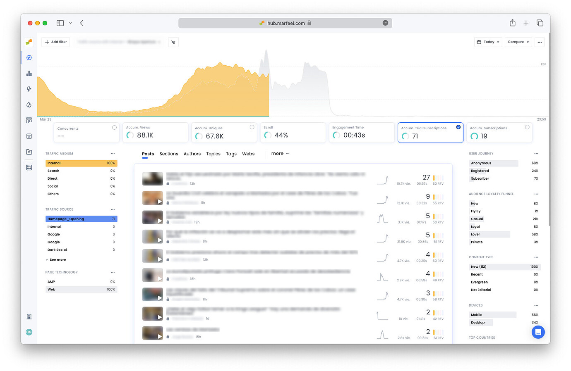This screenshot has height=371, width=571.
Task: Open the Marfeel compass real-time dashboard
Action: 29,57
